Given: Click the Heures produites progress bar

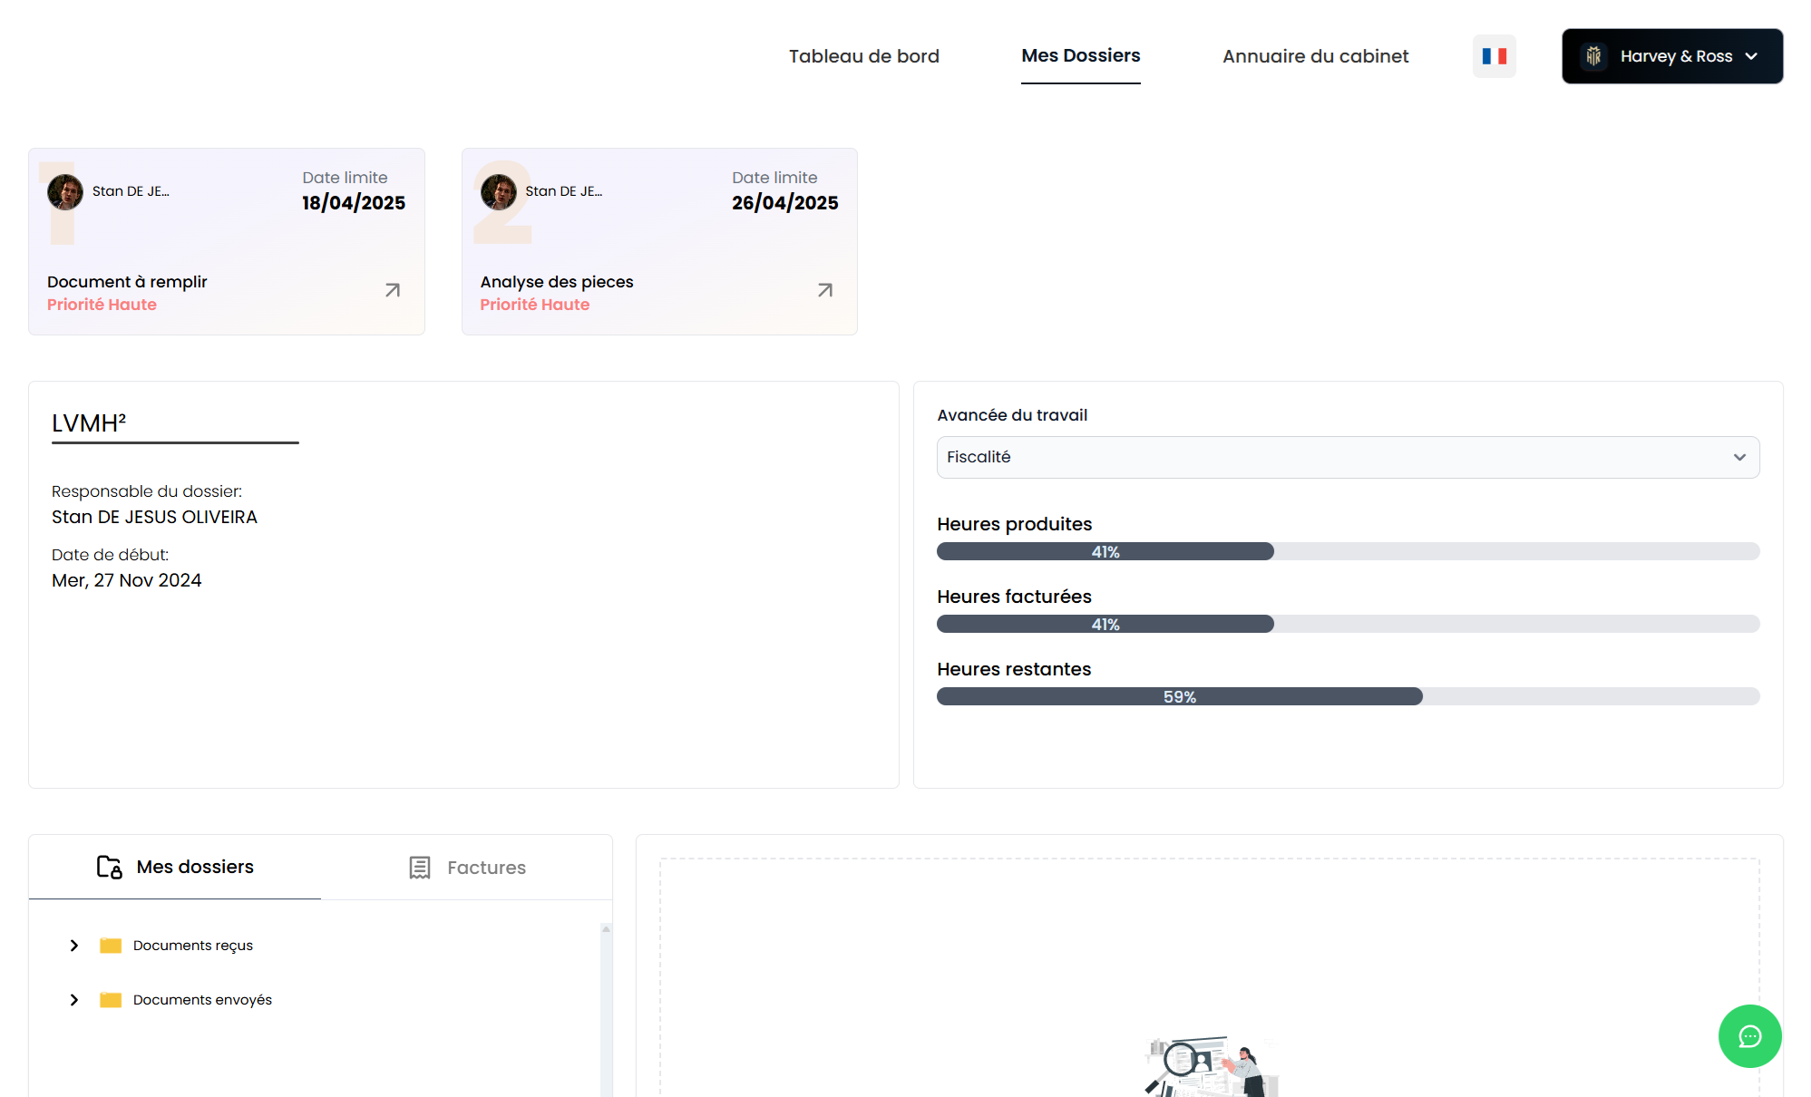Looking at the screenshot, I should pyautogui.click(x=1348, y=551).
